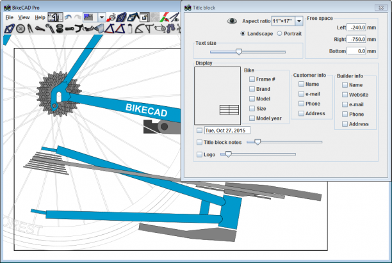
Task: Check Builder info e-mail
Action: coord(345,104)
